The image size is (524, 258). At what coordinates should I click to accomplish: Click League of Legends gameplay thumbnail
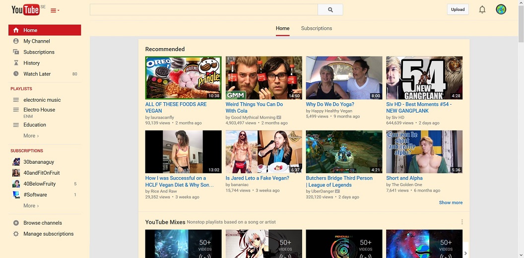coord(344,152)
